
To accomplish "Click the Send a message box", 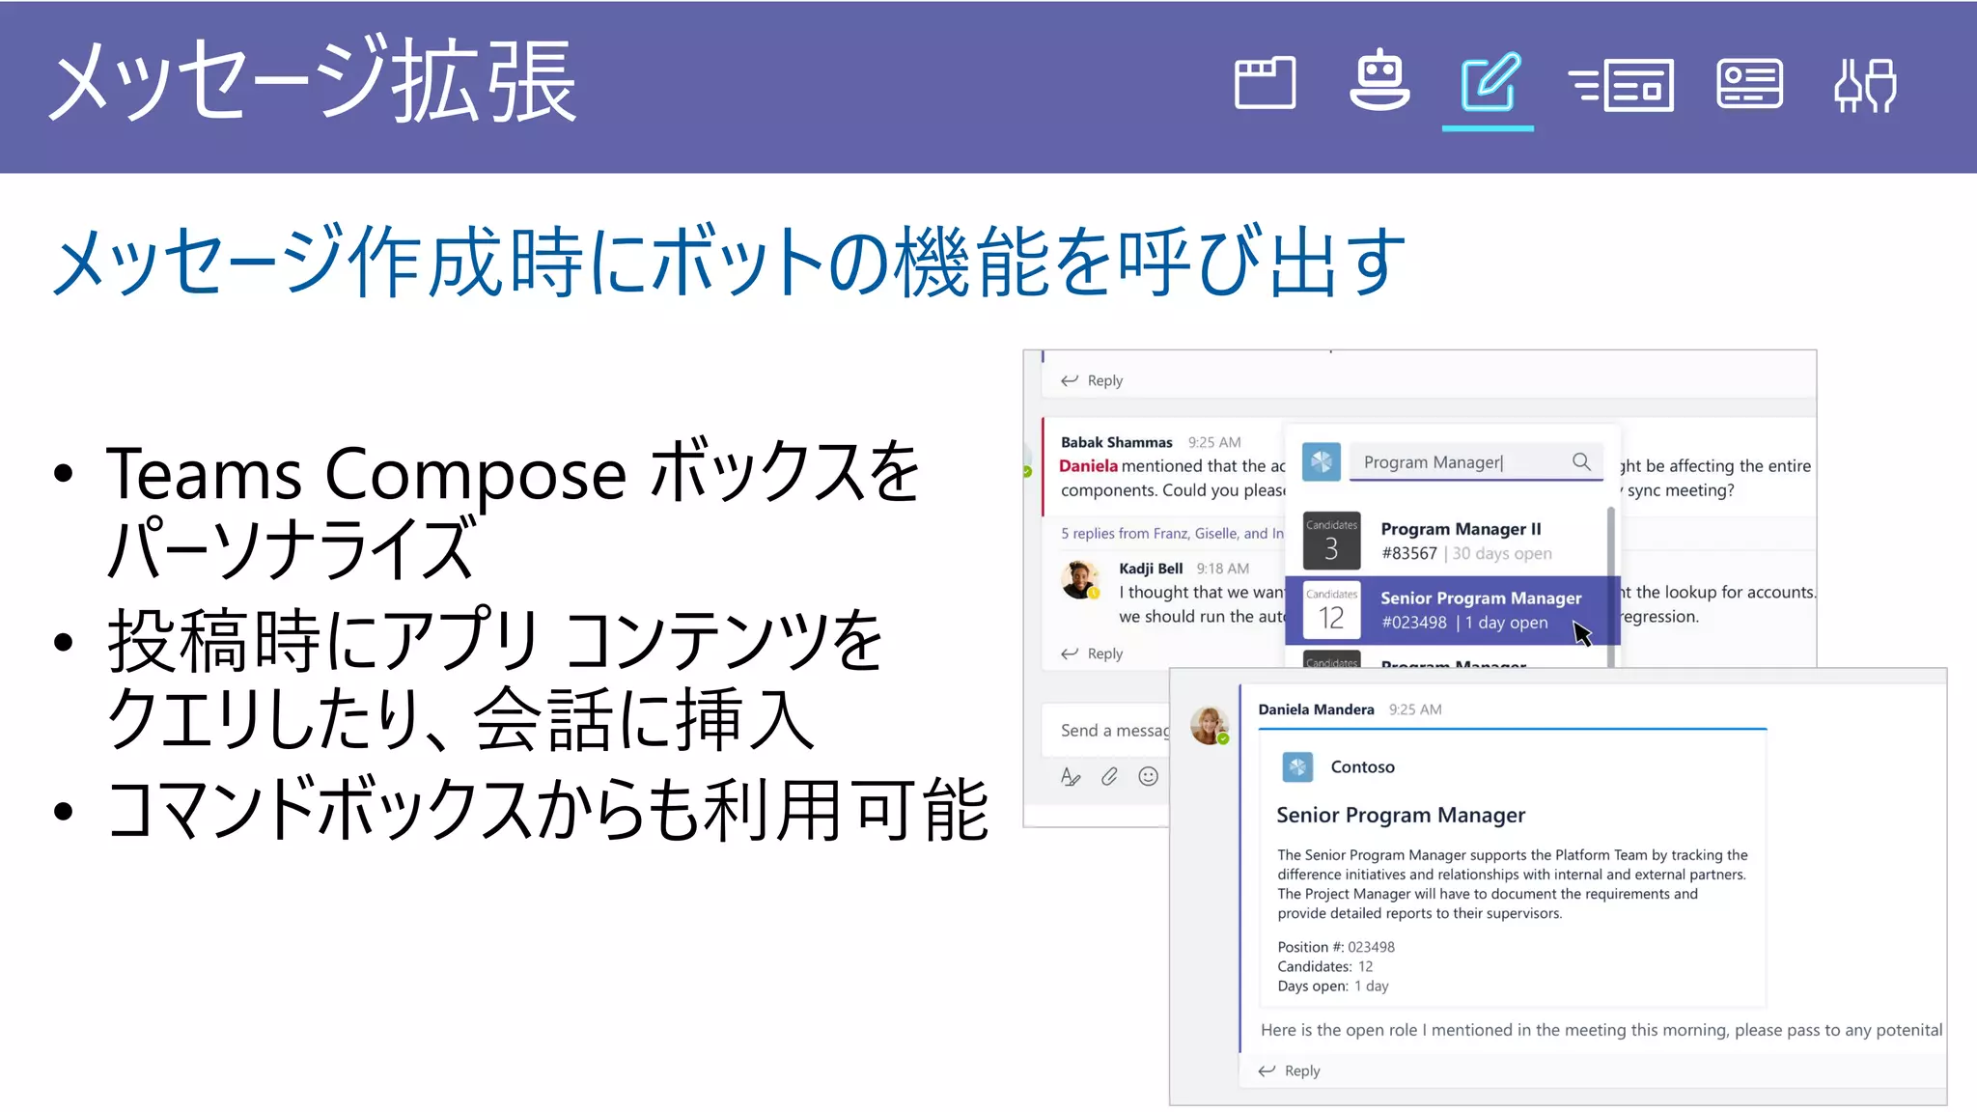I will (1106, 731).
